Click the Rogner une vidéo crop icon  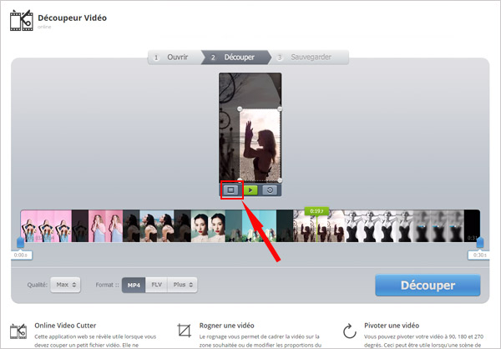tap(185, 331)
